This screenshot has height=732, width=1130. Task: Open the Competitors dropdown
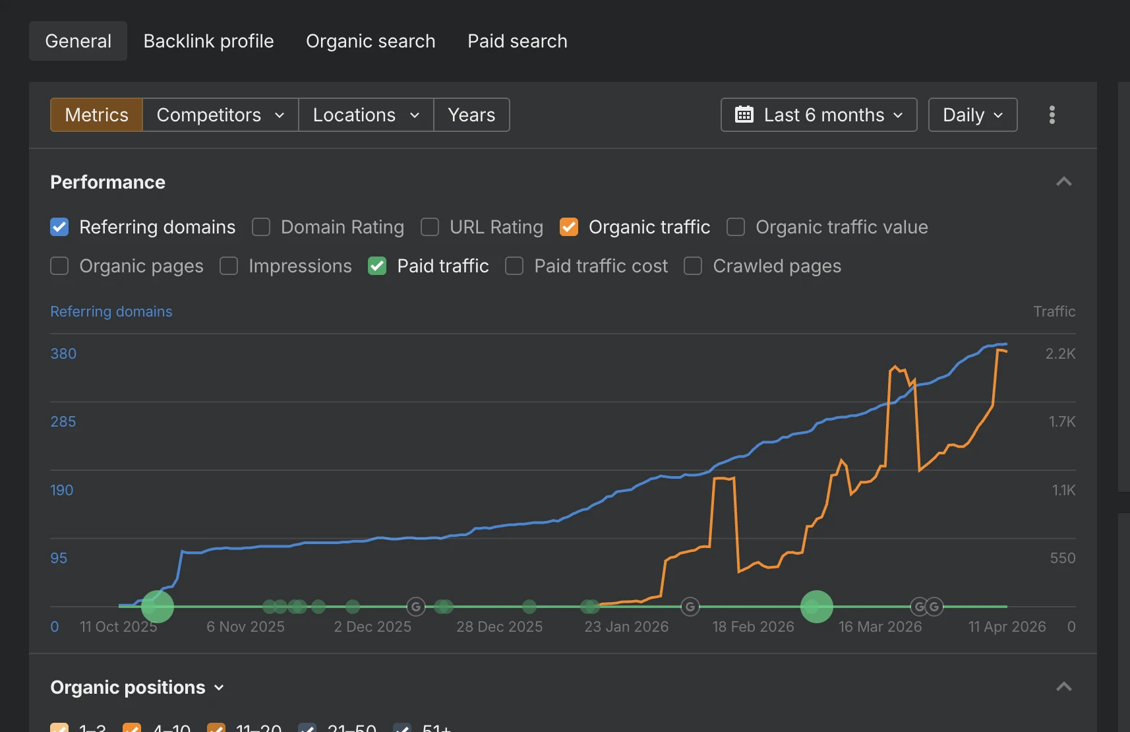(x=220, y=115)
